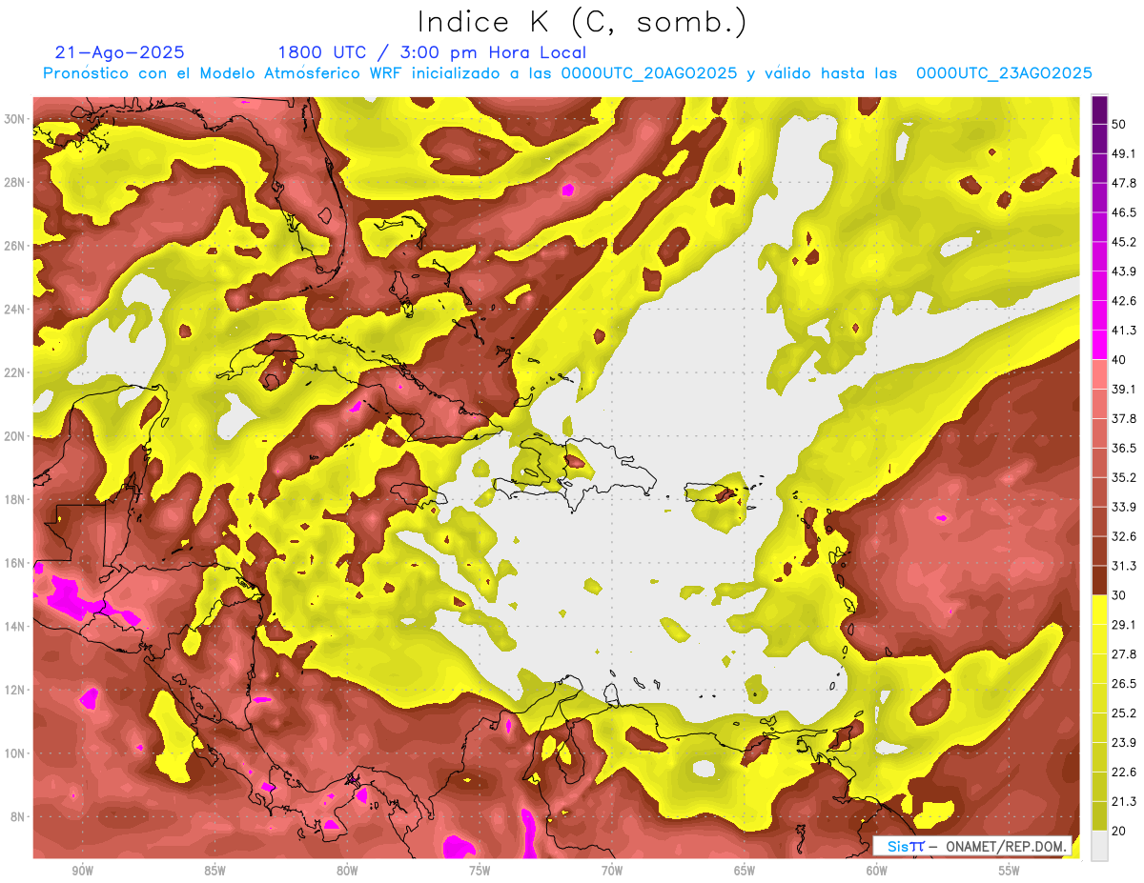Click the "75W" longitude label
Screen dimensions: 1144x883
click(x=480, y=871)
